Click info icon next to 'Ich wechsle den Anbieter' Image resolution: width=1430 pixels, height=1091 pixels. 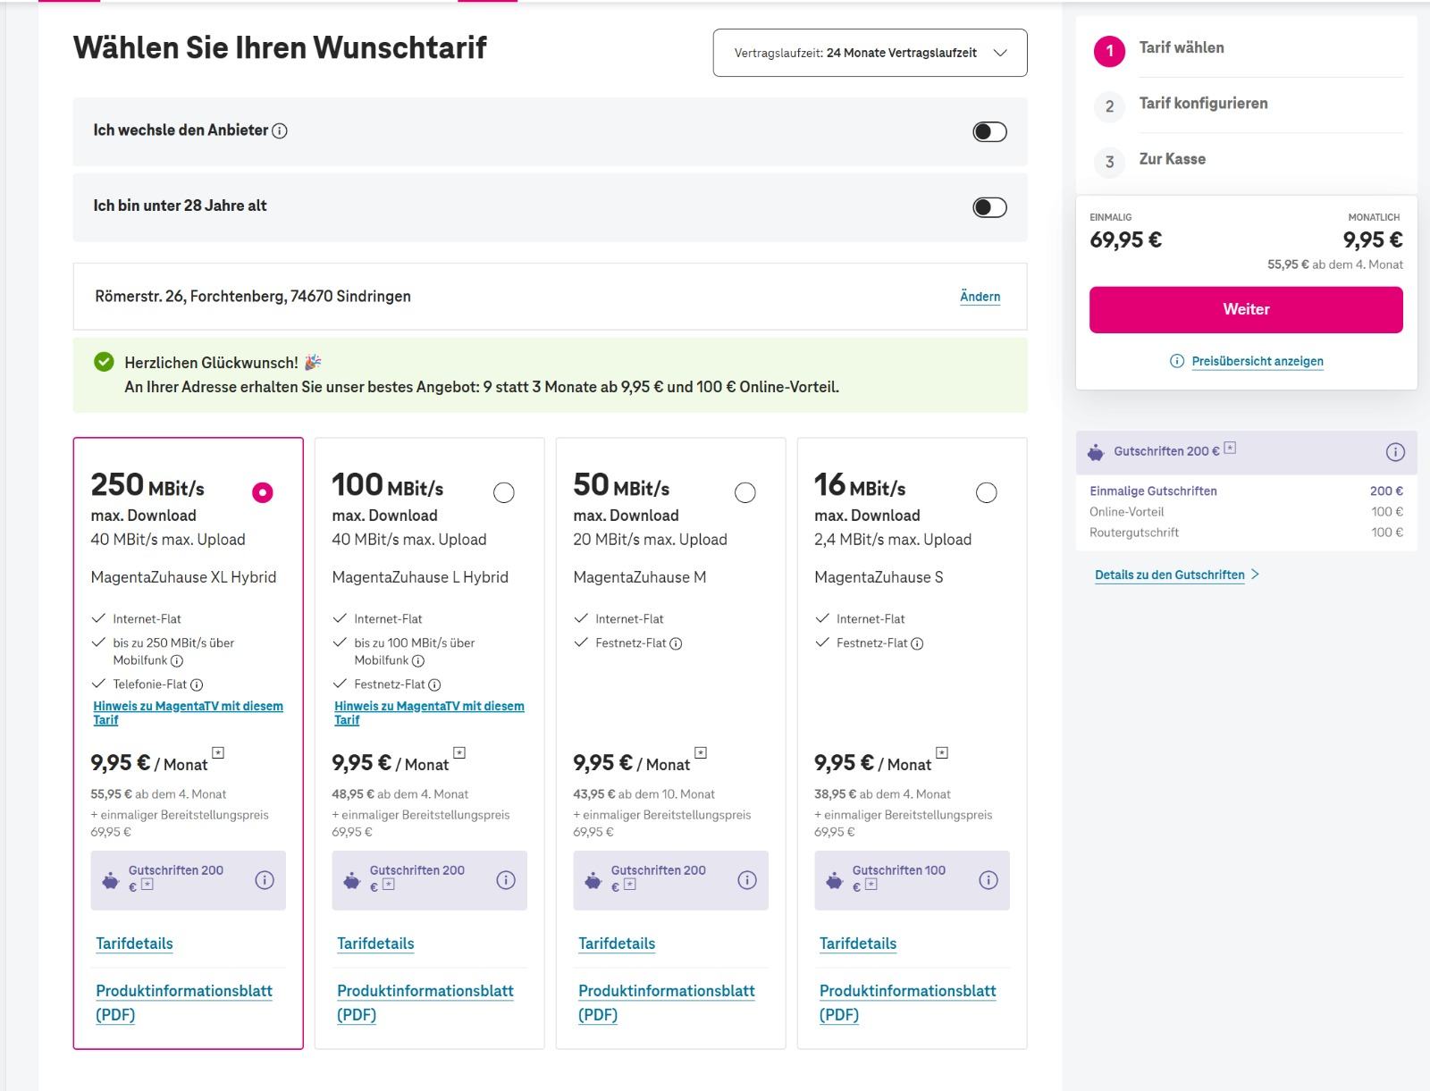click(280, 131)
